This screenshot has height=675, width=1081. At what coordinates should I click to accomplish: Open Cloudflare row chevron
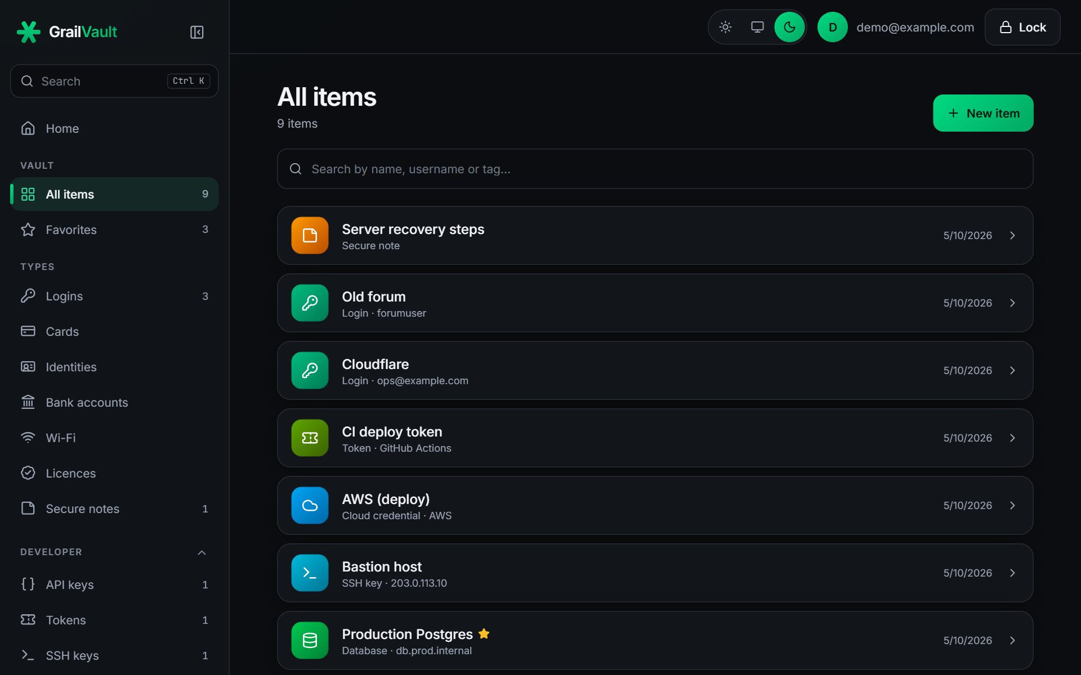pos(1012,370)
